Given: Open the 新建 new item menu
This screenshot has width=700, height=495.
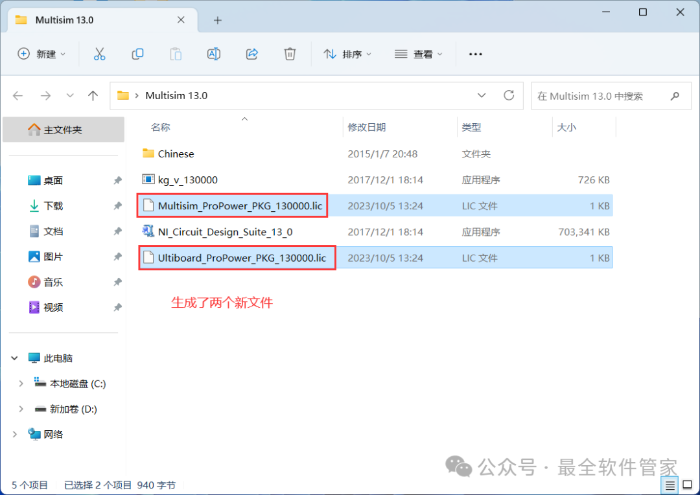Looking at the screenshot, I should click(41, 54).
